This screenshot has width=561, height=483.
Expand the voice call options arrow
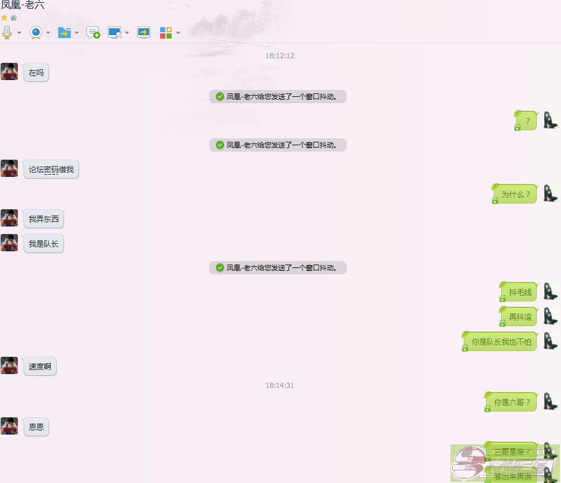click(x=19, y=33)
